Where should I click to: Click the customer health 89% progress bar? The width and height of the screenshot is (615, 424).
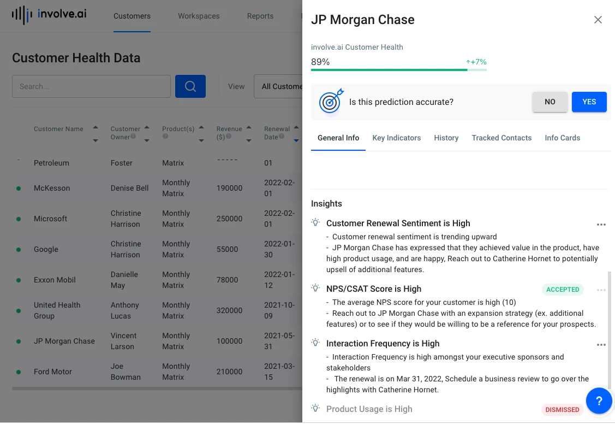tap(398, 70)
